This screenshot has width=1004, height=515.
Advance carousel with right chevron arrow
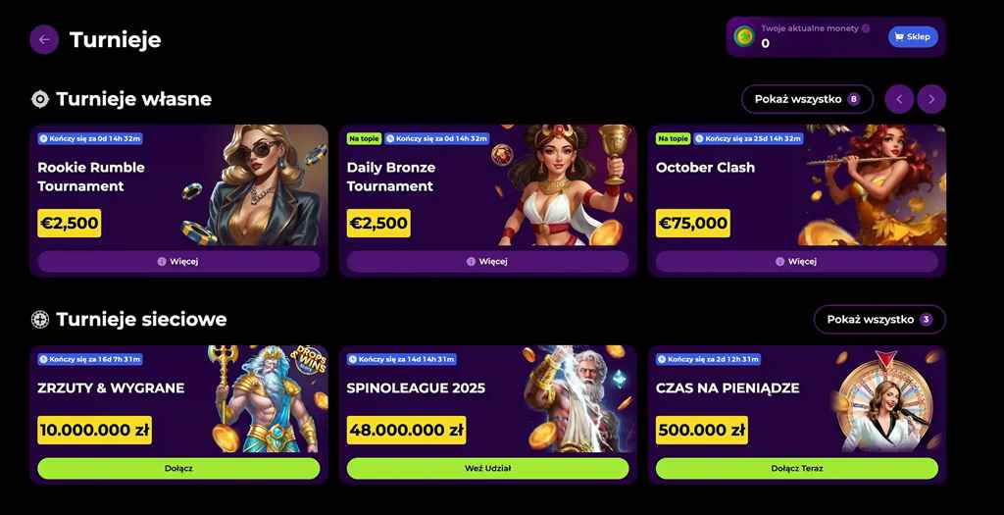[x=931, y=99]
